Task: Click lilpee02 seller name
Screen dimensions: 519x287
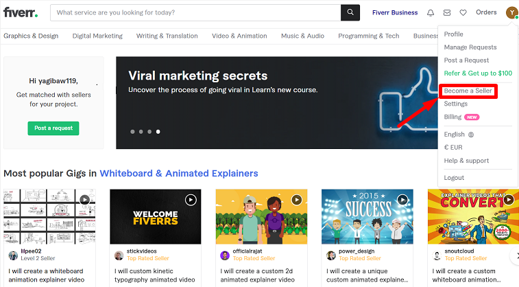Action: pos(31,251)
